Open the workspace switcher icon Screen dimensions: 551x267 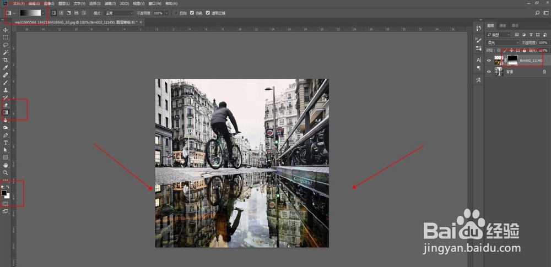click(x=545, y=13)
